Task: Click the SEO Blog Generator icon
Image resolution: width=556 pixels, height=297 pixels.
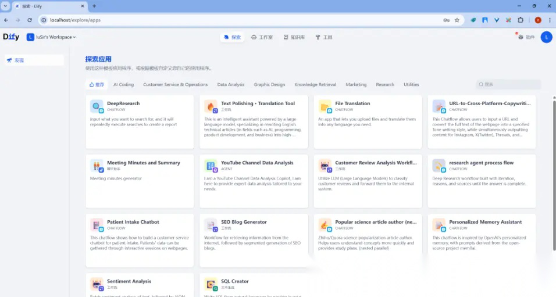Action: click(x=211, y=224)
